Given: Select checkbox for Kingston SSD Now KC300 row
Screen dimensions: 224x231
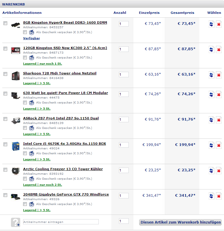Looking at the screenshot, I should click(x=5, y=49).
